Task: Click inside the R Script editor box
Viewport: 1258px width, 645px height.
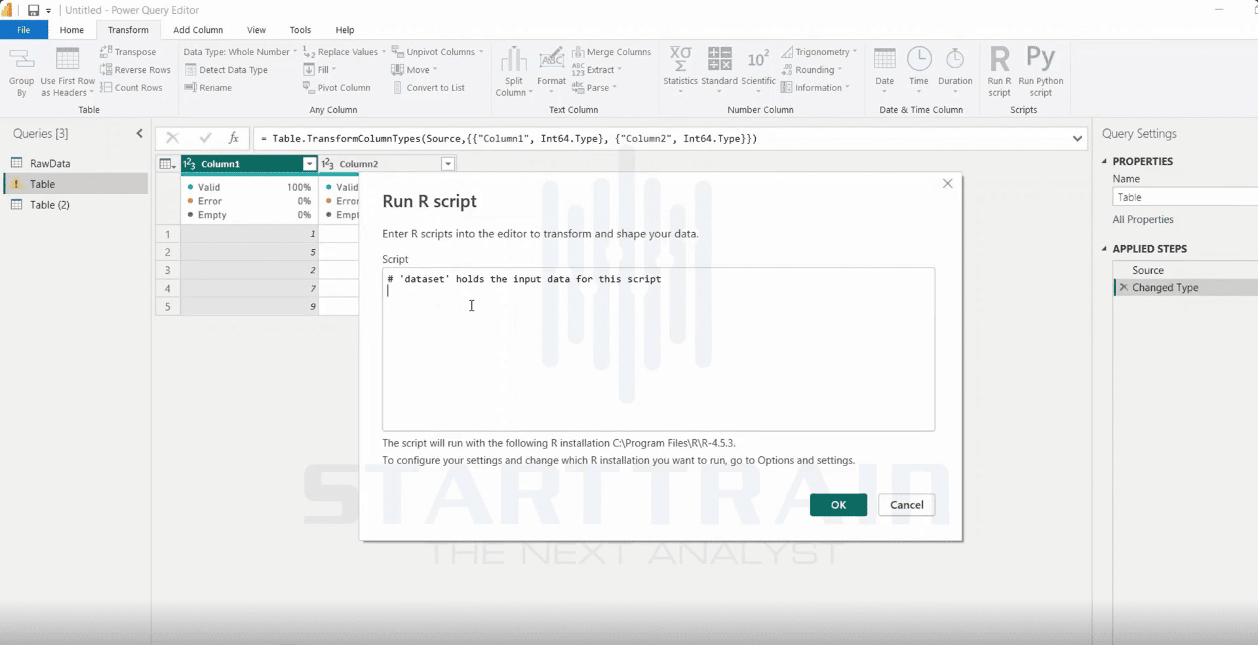Action: pyautogui.click(x=658, y=349)
